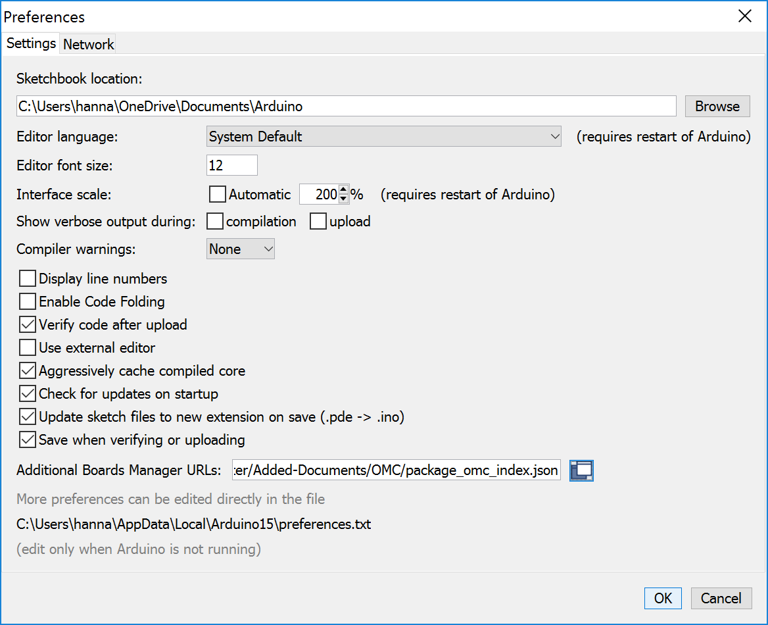Viewport: 768px width, 625px height.
Task: Increase interface scale with the up stepper
Action: coord(343,191)
